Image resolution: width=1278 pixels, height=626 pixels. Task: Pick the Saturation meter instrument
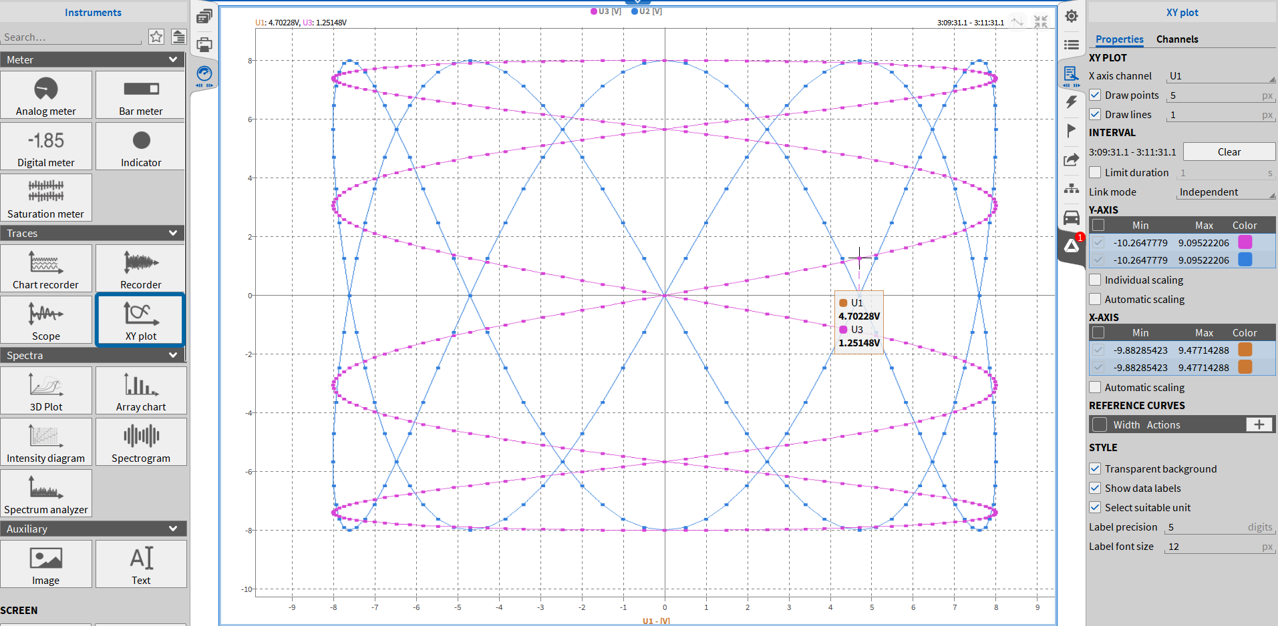tap(46, 197)
